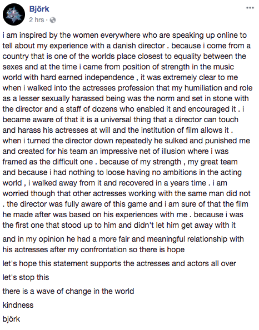Screen dimensions: 259x330
Task: Click the line "let's hope this statement supports"
Action: point(119,263)
